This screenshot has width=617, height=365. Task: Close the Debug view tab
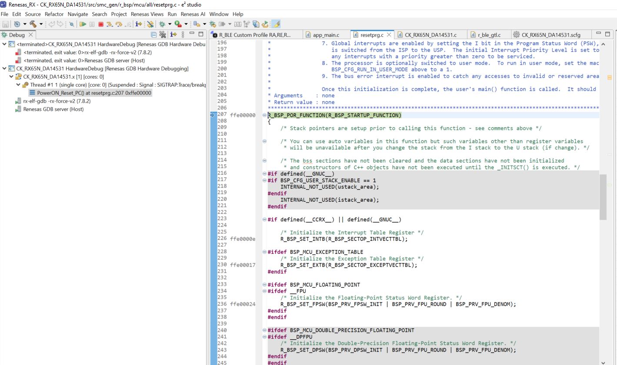[30, 35]
